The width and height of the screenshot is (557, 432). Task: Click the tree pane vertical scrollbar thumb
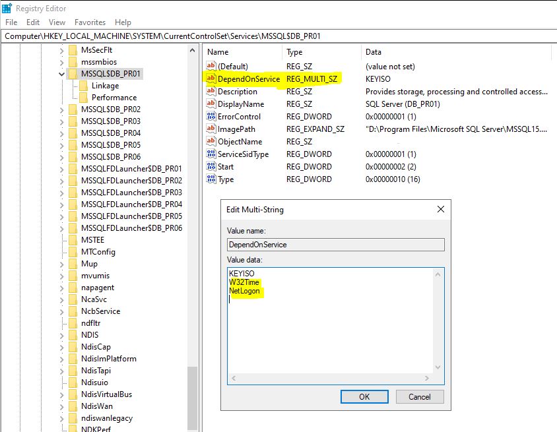[x=192, y=399]
